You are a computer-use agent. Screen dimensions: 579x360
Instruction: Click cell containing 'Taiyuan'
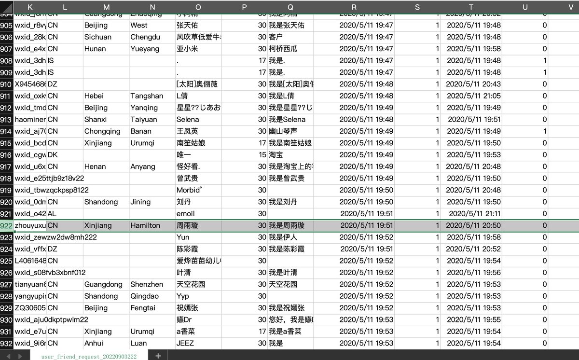152,120
